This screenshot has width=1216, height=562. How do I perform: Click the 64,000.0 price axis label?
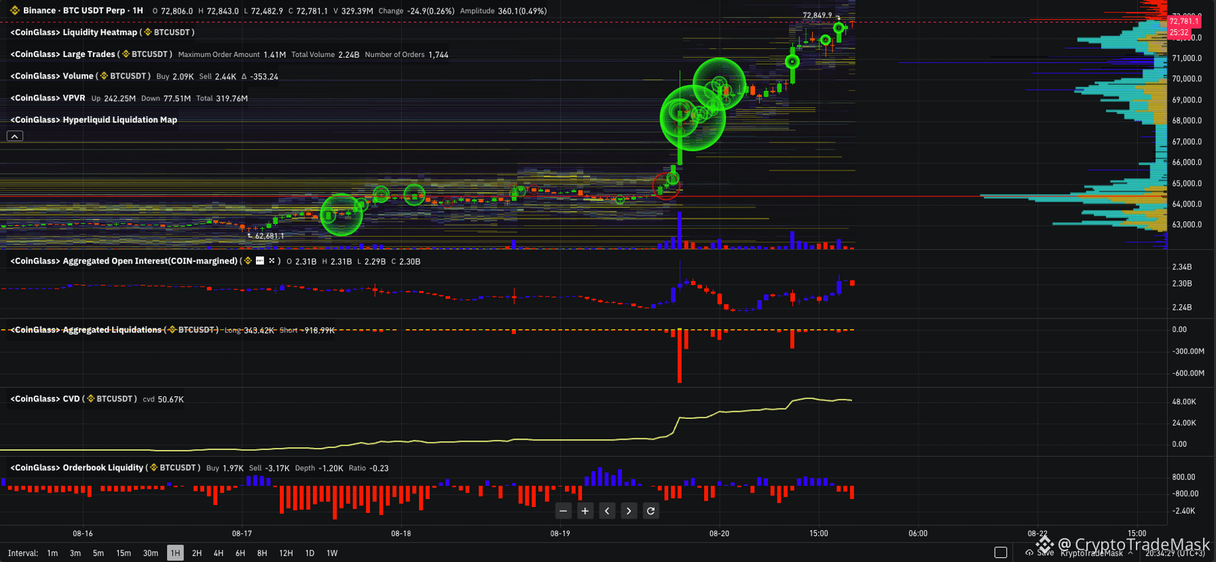tap(1187, 204)
